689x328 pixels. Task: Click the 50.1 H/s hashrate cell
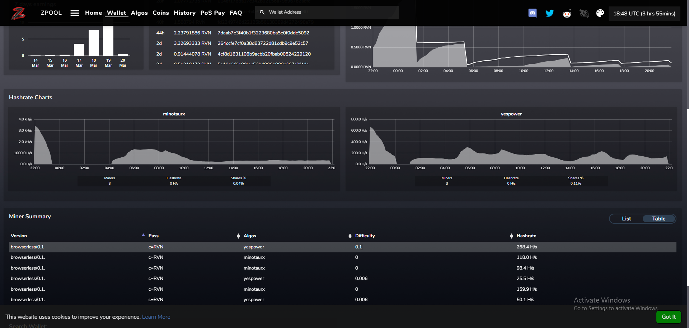(x=525, y=300)
